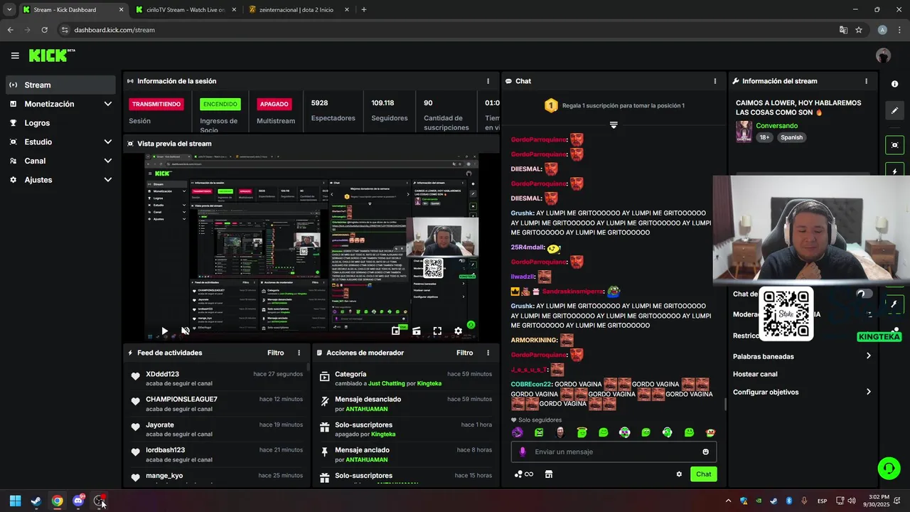This screenshot has height=512, width=910.
Task: Click the info icon on right toolbar
Action: (894, 84)
